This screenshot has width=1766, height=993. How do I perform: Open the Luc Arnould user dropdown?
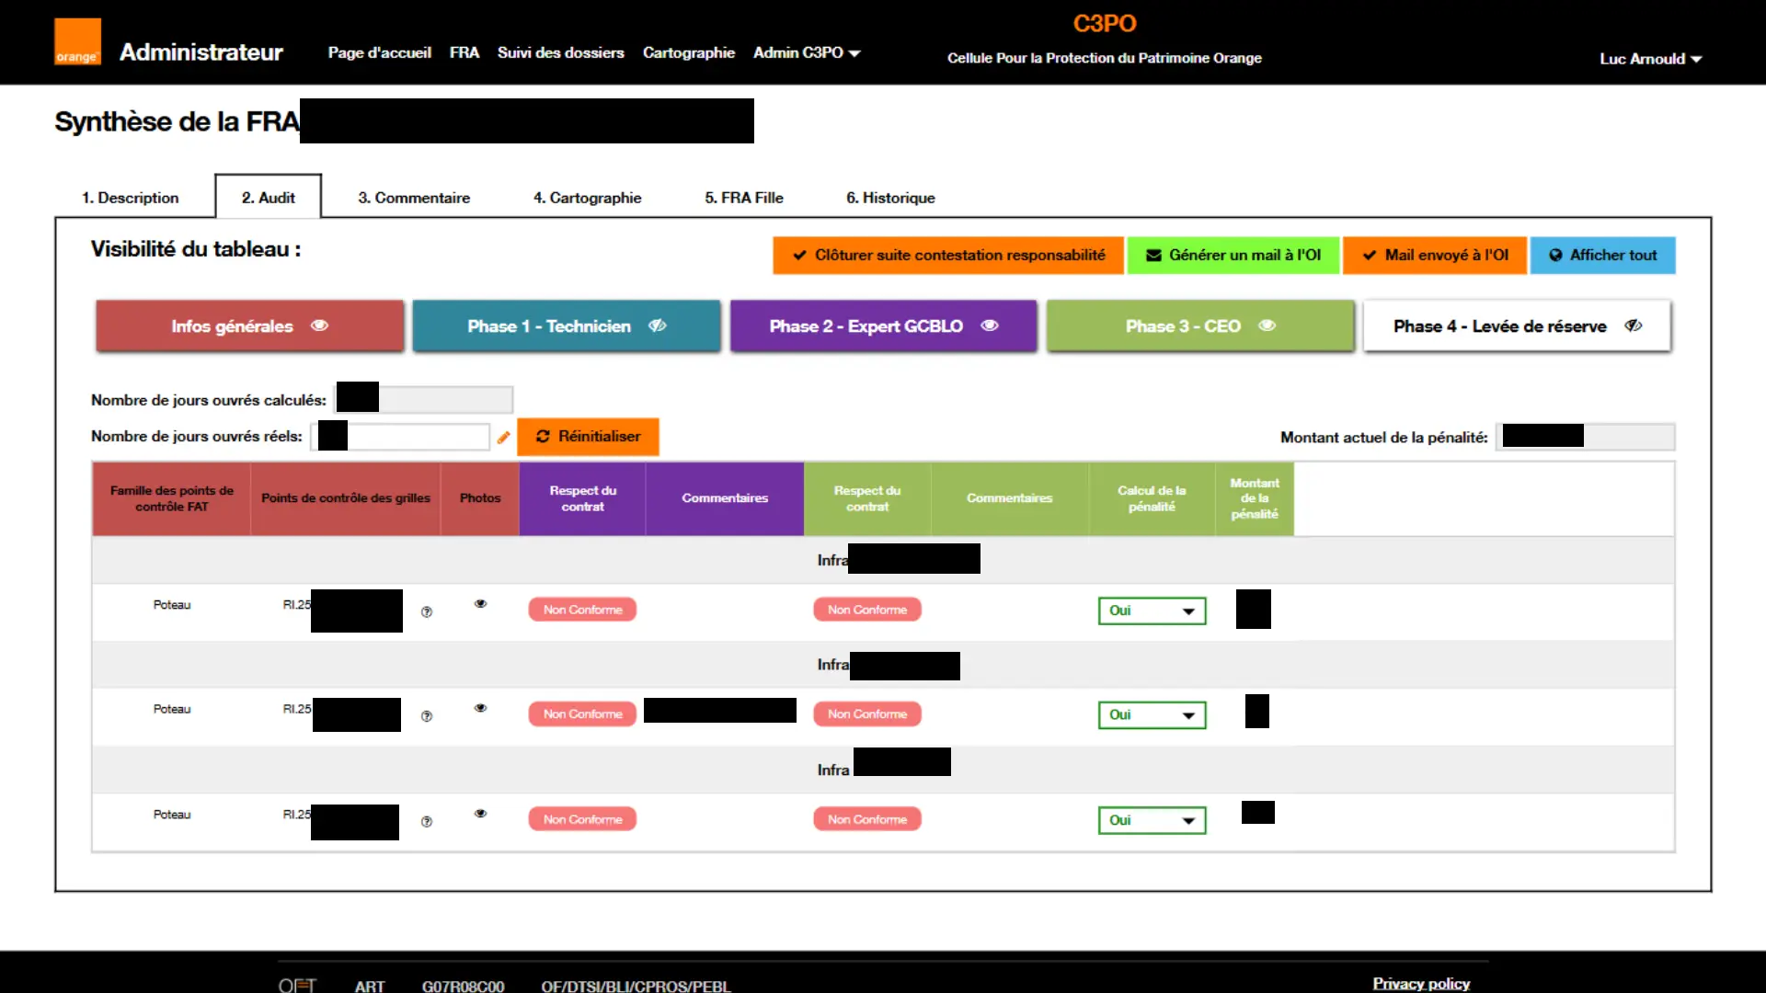pyautogui.click(x=1650, y=59)
